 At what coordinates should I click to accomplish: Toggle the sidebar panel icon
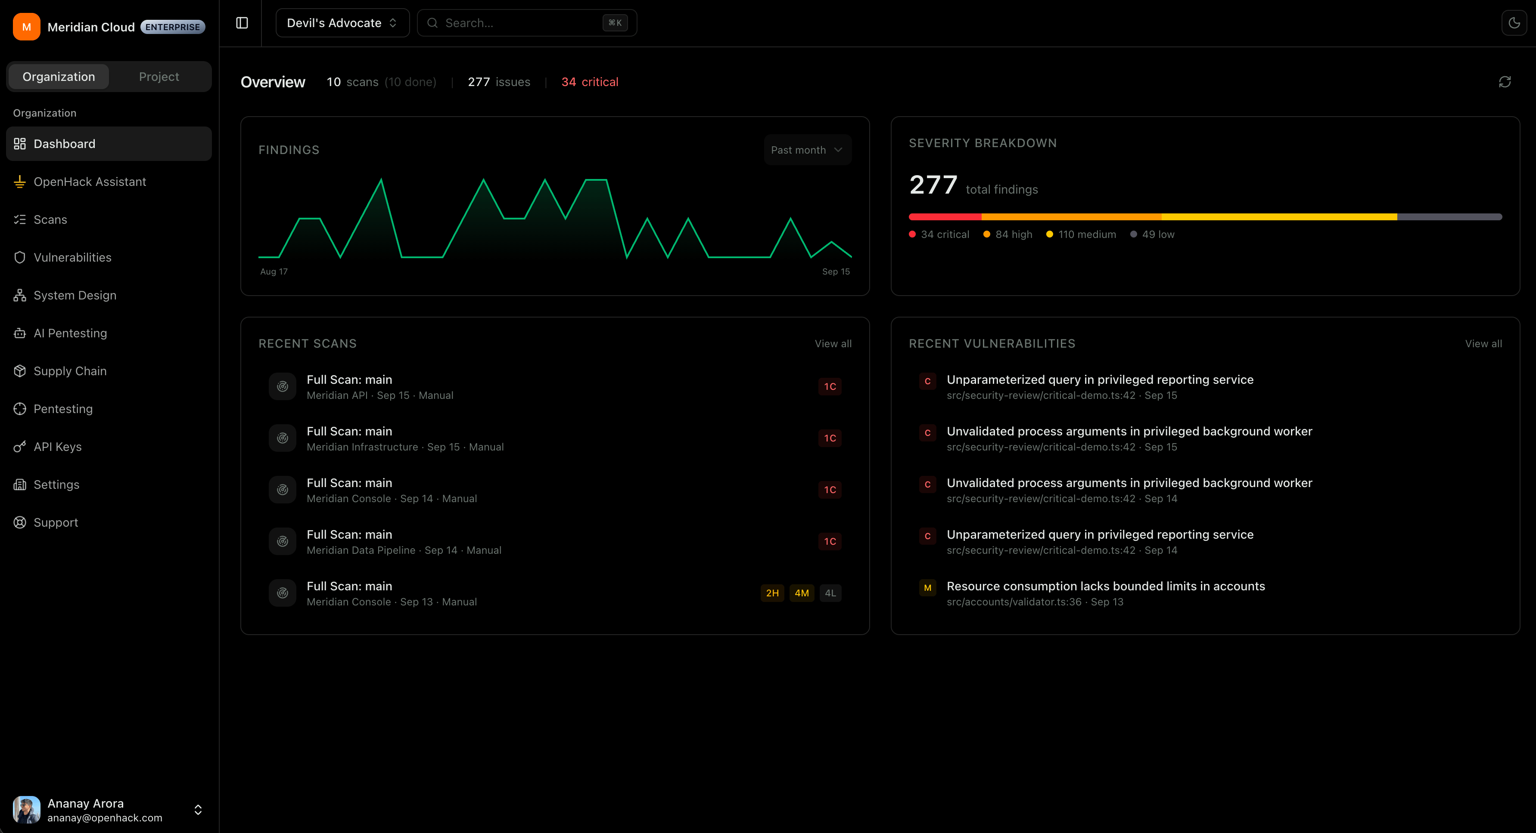pos(242,23)
